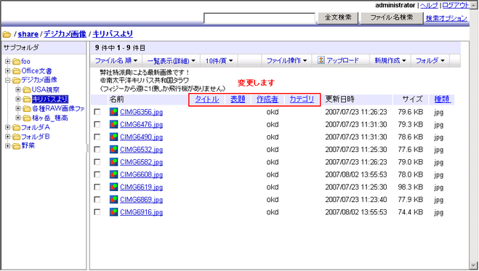Open CIMG6608.jpg file link

(141, 174)
